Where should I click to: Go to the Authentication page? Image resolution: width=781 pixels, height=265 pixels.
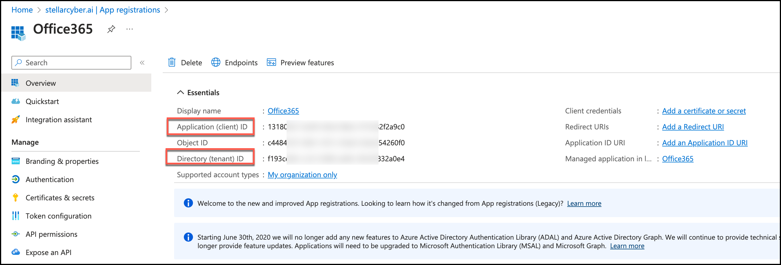coord(49,180)
